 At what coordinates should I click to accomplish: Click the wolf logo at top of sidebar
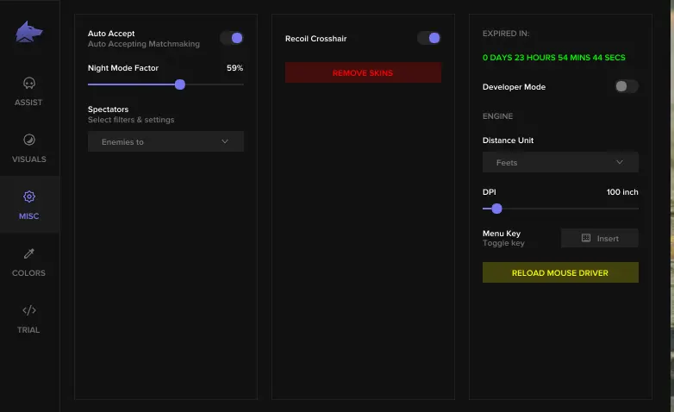pos(28,33)
